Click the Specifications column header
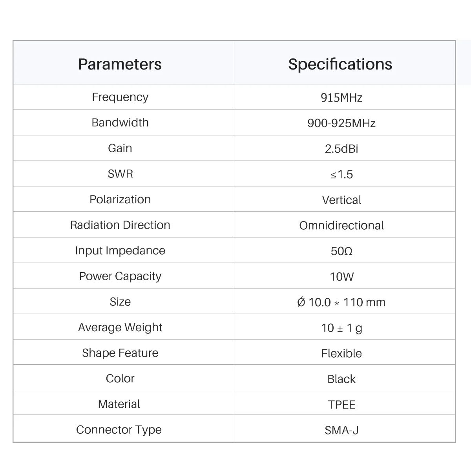 point(340,64)
